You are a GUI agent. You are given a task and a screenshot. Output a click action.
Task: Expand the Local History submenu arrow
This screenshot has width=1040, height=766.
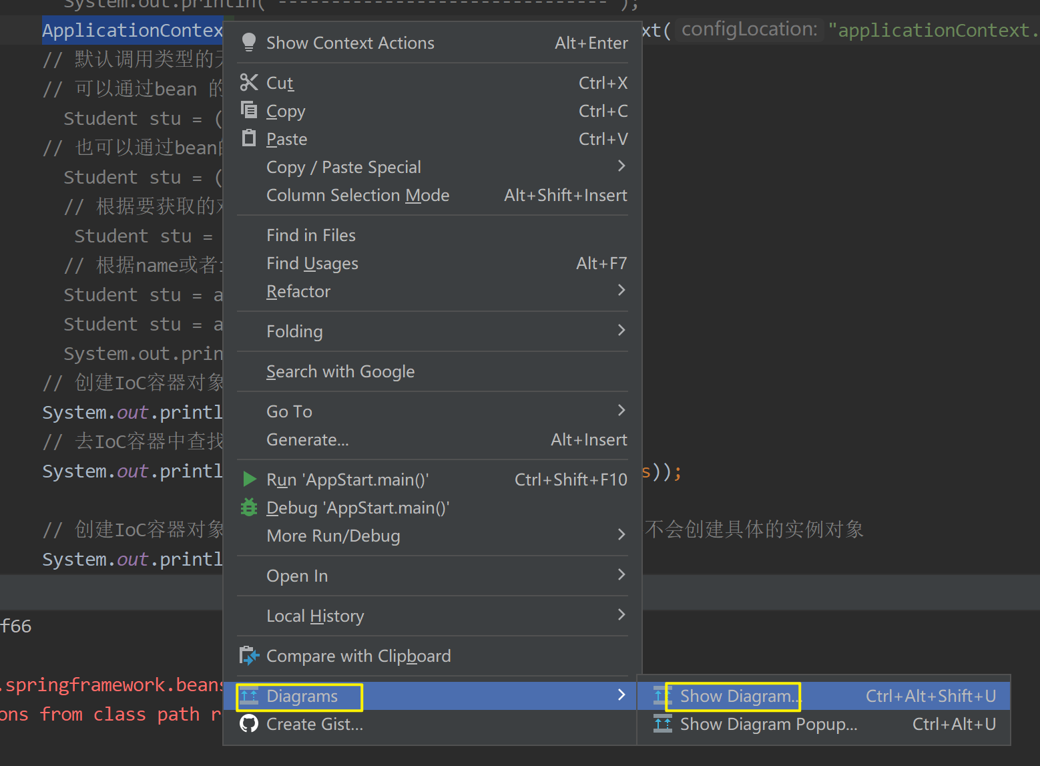coord(621,614)
